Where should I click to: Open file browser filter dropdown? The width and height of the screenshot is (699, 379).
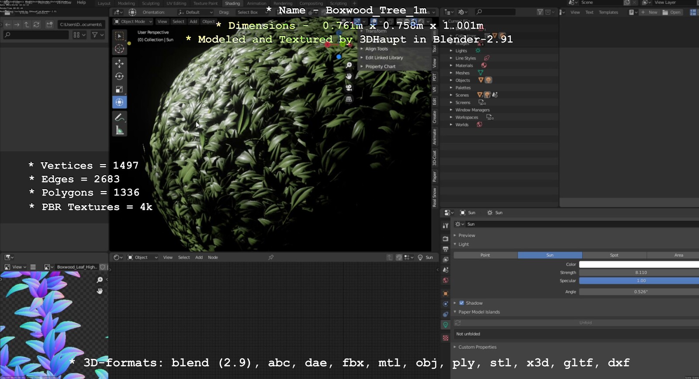point(98,35)
